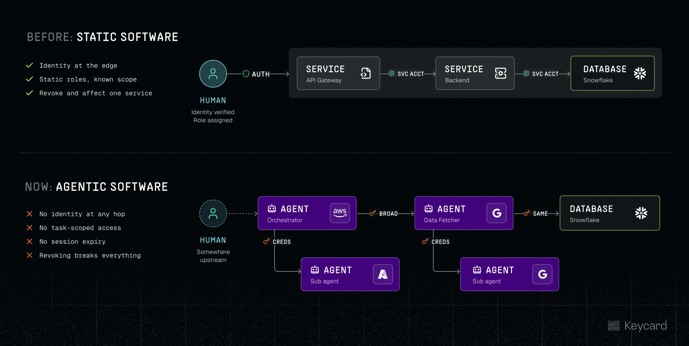Click the X mark beside No session expiry
This screenshot has height=346, width=689.
point(30,242)
